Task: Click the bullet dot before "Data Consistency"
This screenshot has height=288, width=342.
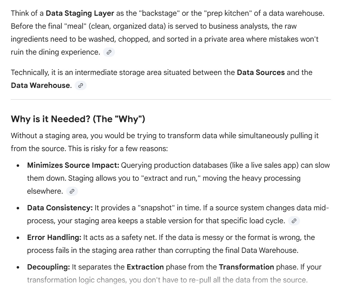Action: [19, 208]
